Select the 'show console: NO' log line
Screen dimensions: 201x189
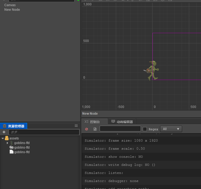141,157
